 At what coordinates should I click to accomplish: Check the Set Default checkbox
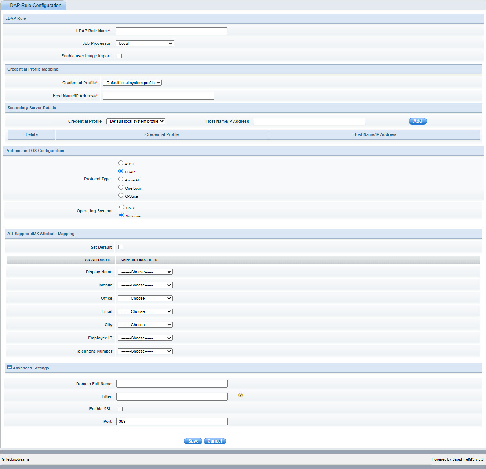tap(121, 247)
